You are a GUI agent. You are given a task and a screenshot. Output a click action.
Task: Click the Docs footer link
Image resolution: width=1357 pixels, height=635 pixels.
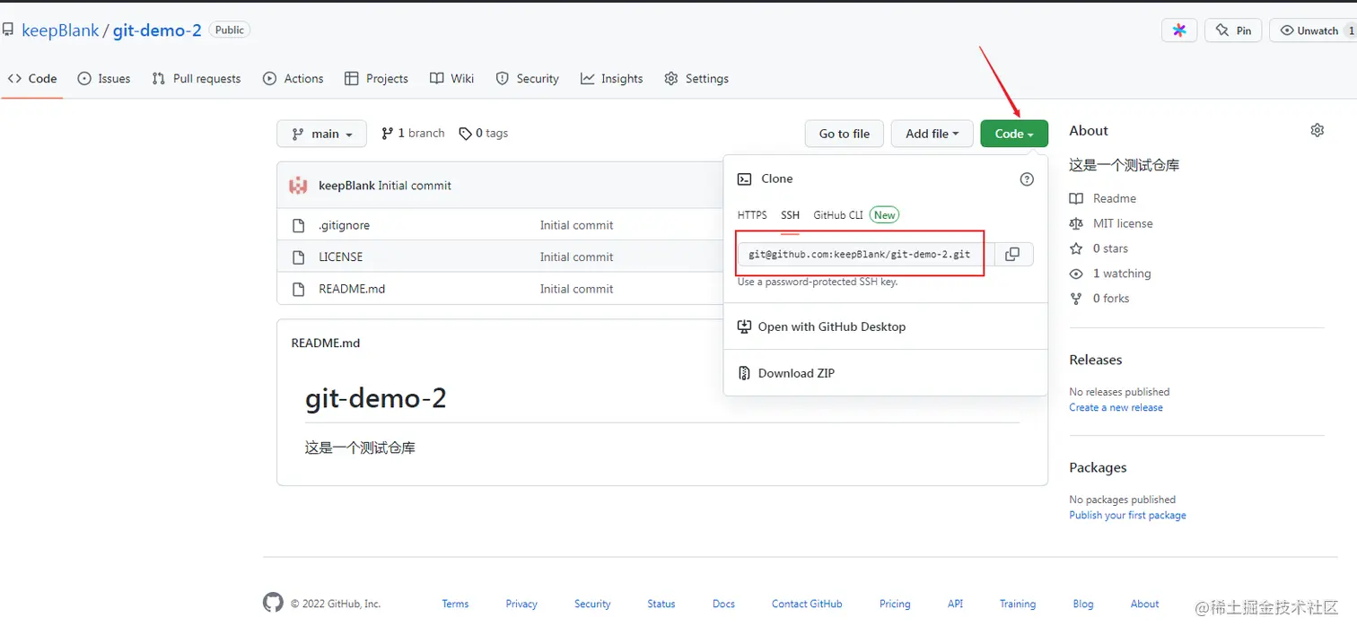point(723,604)
